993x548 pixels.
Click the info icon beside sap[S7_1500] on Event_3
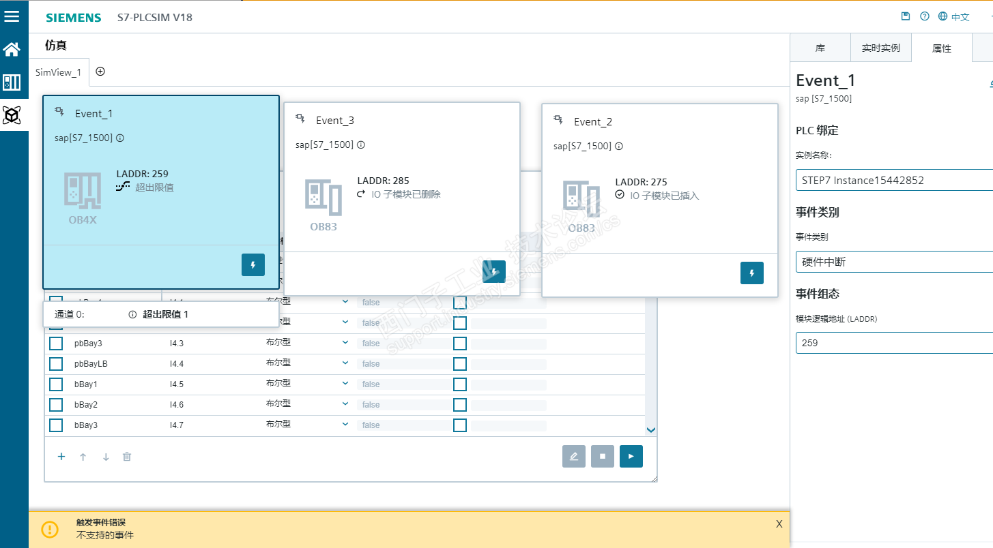tap(361, 144)
